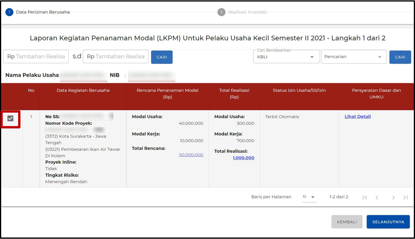Go to the next page of results
The image size is (415, 239).
393,197
